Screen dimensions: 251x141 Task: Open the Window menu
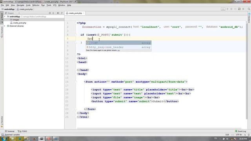62,5
